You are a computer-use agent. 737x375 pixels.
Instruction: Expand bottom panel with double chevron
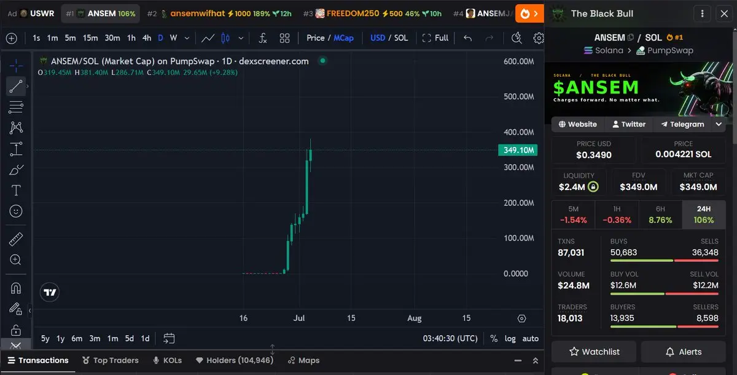[x=536, y=360]
